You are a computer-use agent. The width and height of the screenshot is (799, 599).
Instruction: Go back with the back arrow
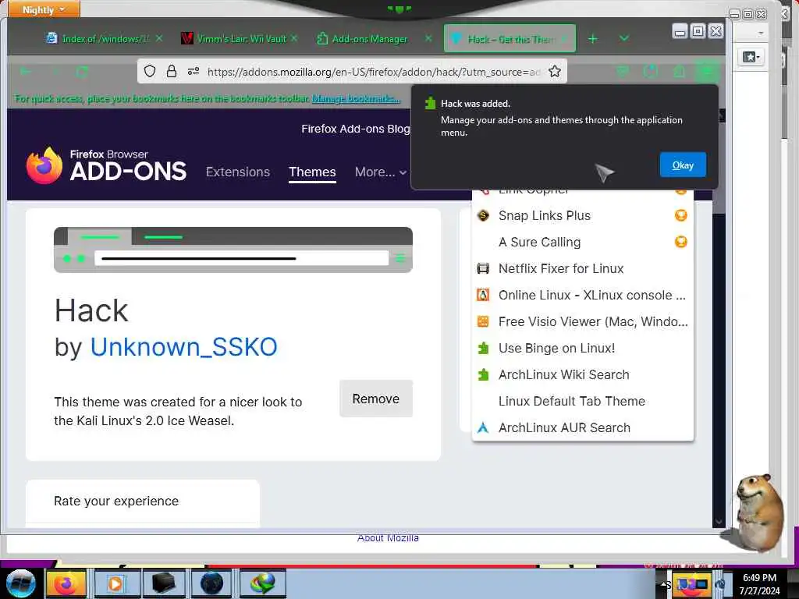point(26,72)
